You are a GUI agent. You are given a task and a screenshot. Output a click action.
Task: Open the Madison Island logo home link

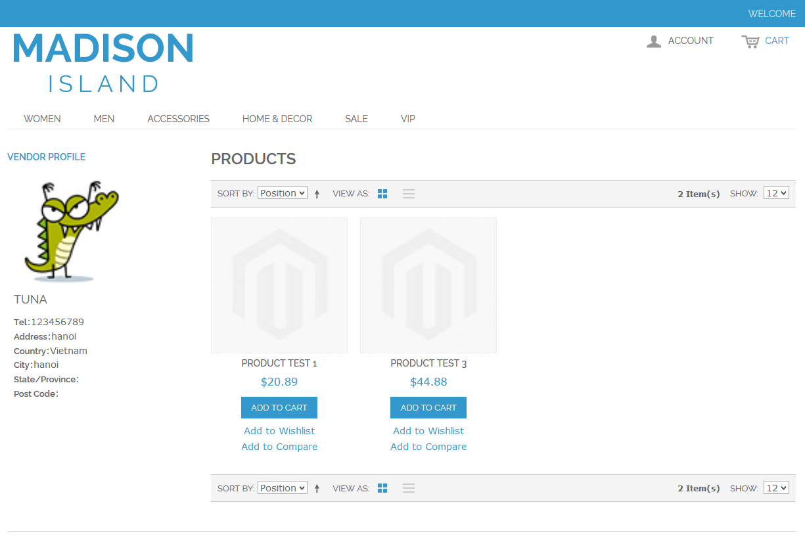103,63
